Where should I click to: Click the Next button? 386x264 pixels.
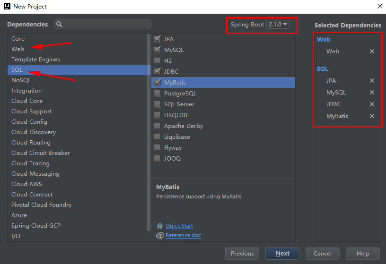282,254
